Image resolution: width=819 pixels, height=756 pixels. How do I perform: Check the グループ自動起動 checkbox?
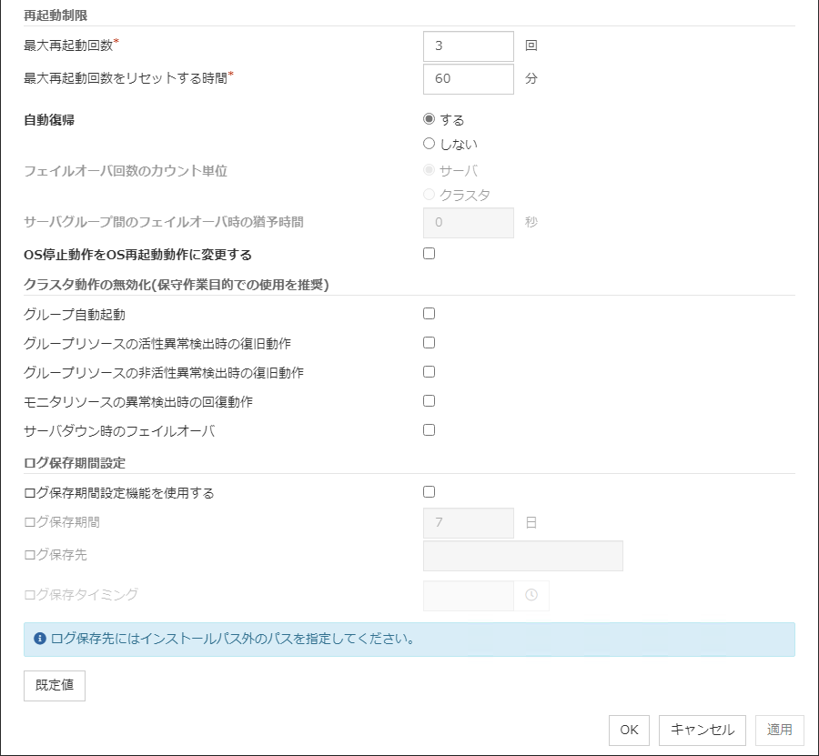(x=430, y=314)
